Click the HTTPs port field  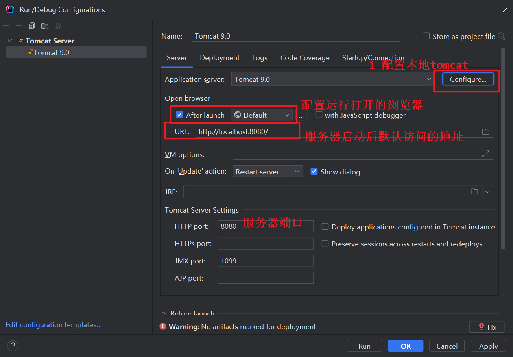pyautogui.click(x=266, y=244)
